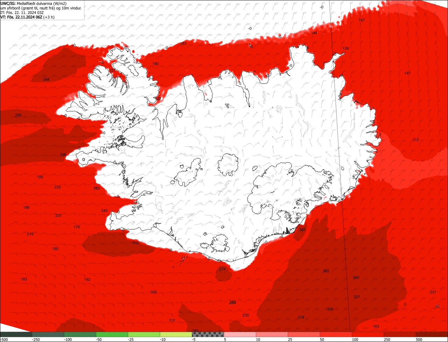Select the value 182 on the map

pos(87,279)
